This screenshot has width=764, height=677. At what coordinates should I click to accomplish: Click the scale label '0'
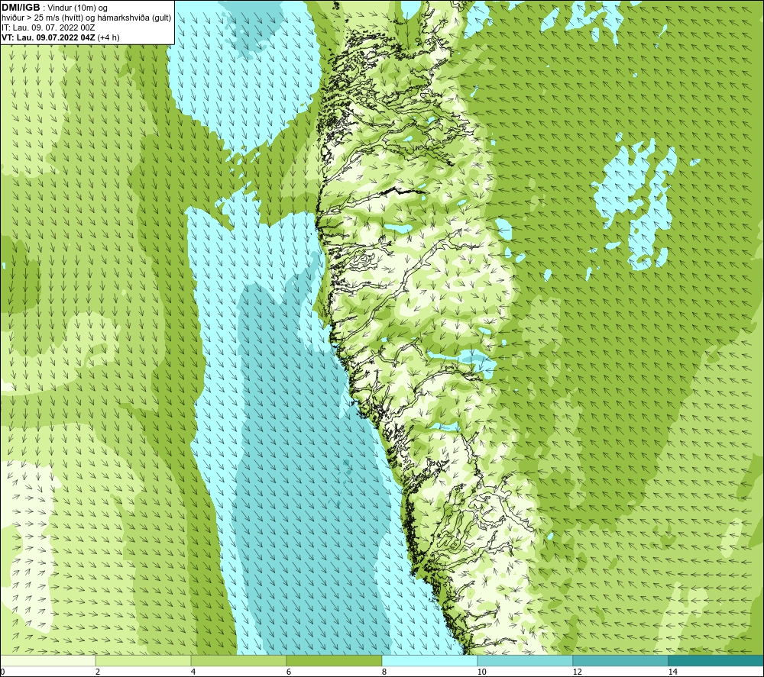click(3, 672)
